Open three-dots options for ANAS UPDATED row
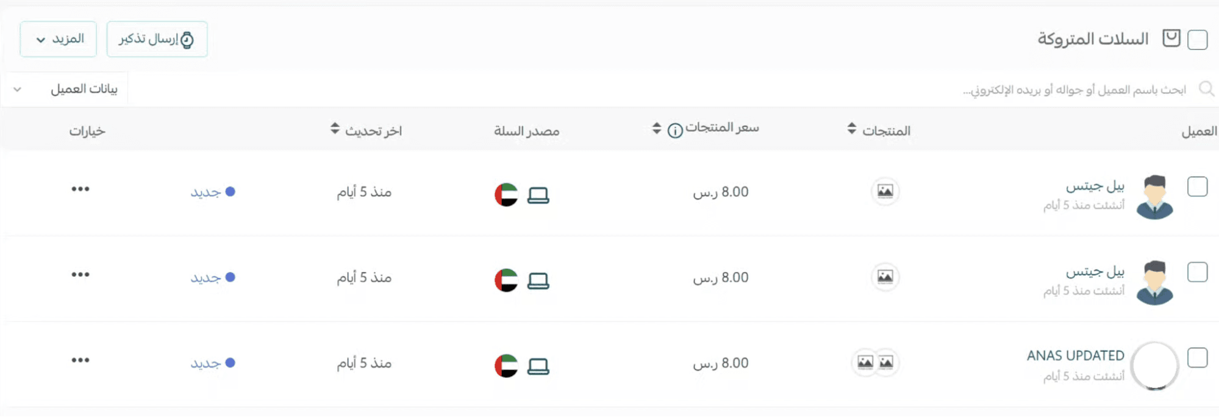 80,360
